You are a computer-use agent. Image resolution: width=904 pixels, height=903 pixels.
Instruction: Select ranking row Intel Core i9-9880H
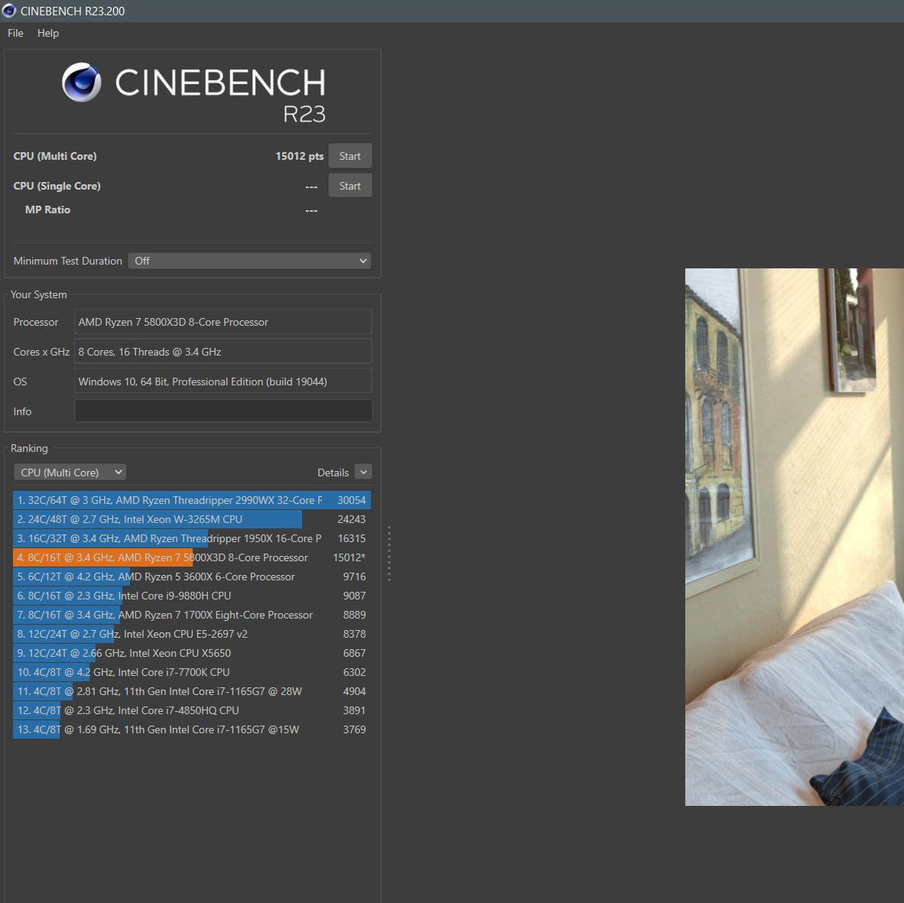point(192,596)
